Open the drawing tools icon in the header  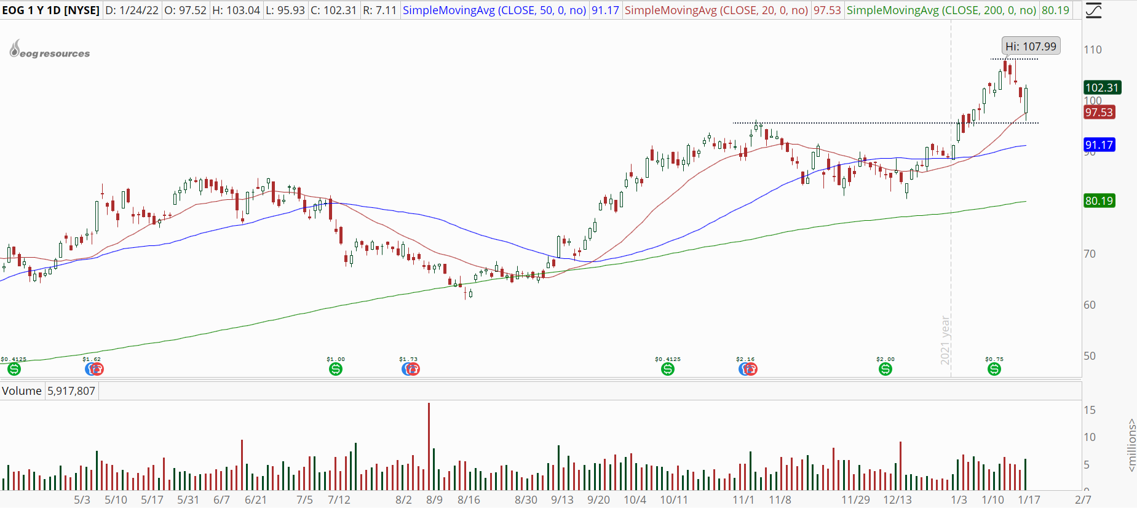pos(1093,10)
